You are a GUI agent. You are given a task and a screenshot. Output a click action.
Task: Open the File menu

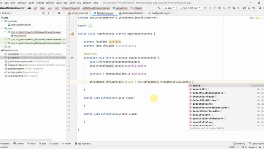tap(1, 3)
